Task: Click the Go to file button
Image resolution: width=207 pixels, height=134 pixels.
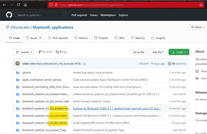Action: tap(139, 52)
